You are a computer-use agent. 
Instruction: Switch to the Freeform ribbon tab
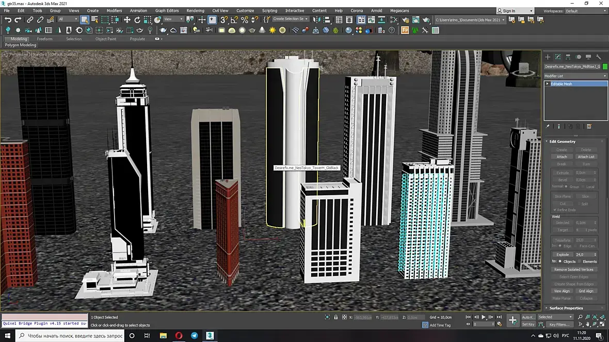point(44,39)
